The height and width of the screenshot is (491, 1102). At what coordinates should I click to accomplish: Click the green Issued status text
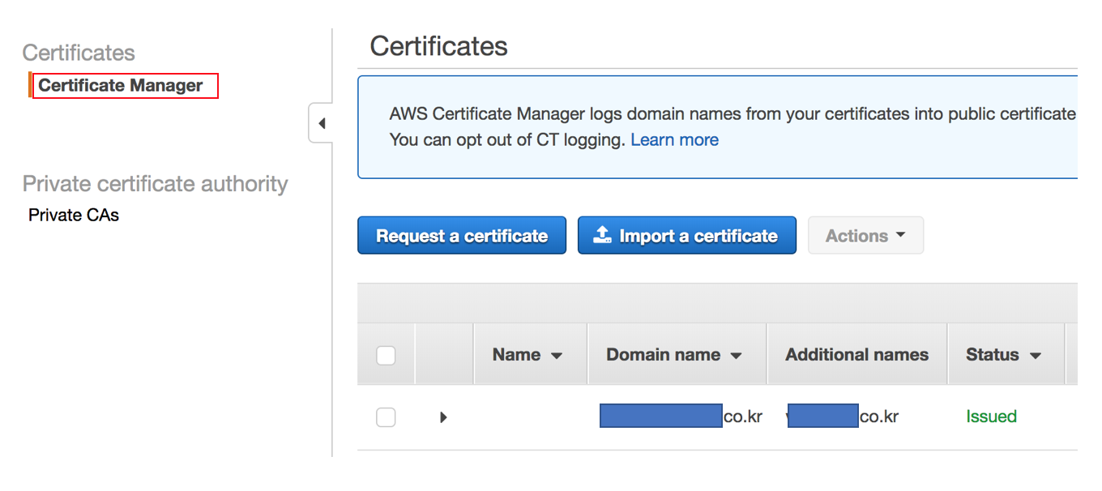point(991,416)
